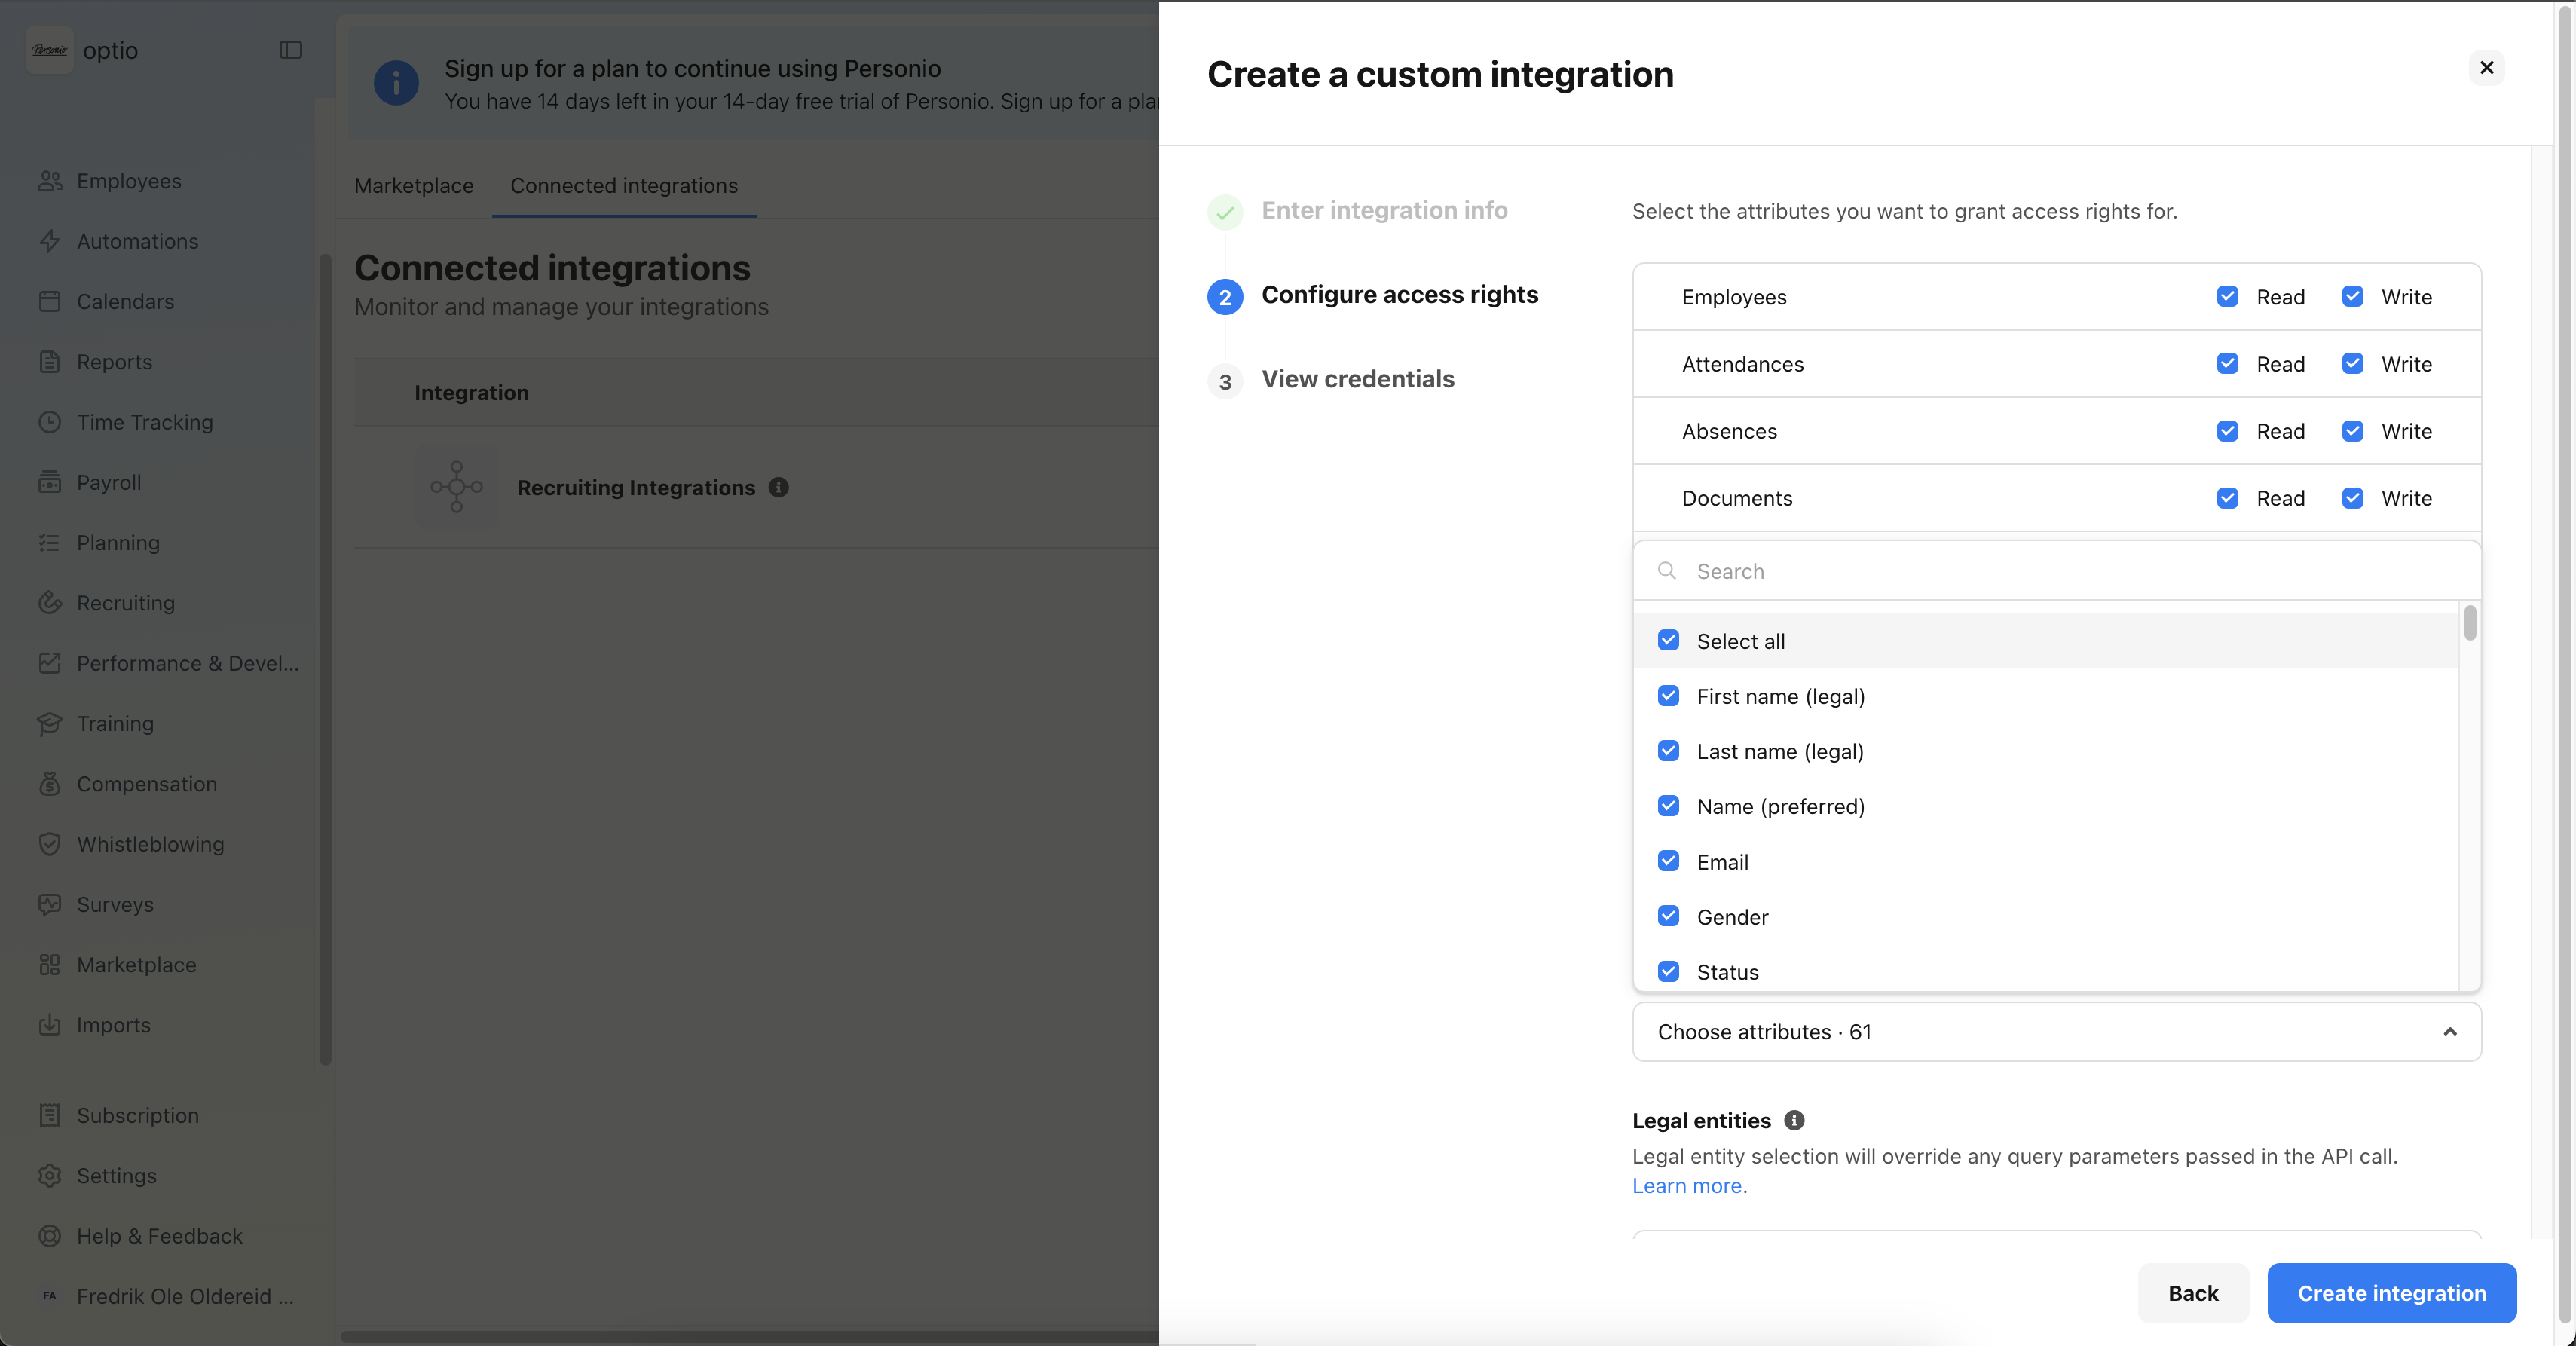Switch to the Marketplace tab
2576x1346 pixels.
coord(413,186)
